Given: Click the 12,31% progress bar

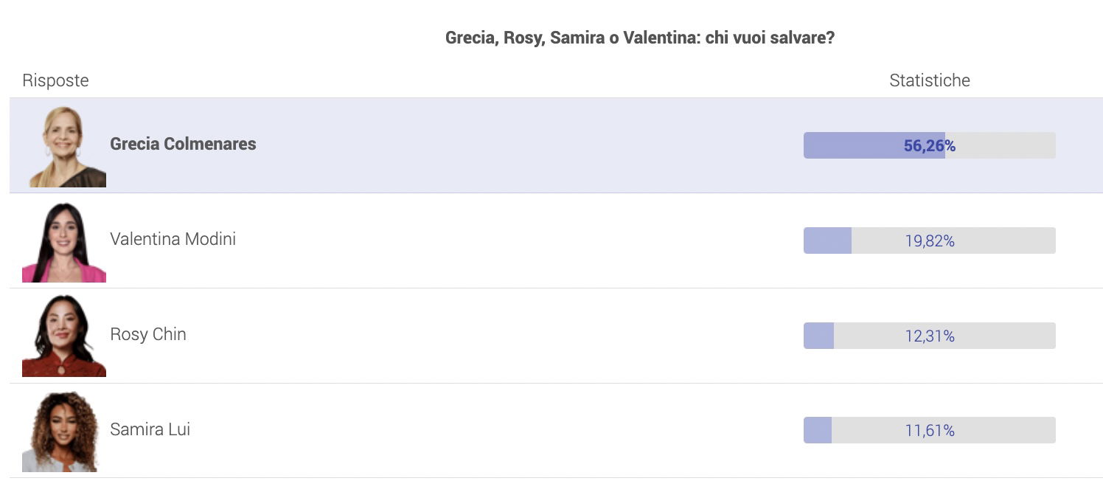Looking at the screenshot, I should 929,336.
